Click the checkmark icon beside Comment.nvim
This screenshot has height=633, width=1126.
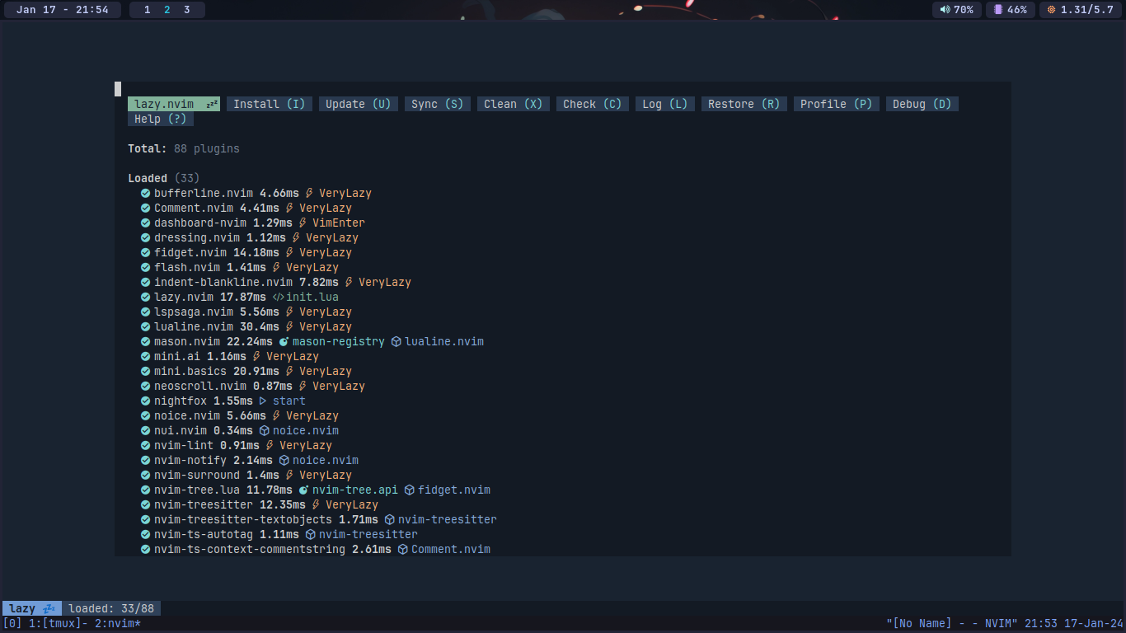(x=145, y=208)
